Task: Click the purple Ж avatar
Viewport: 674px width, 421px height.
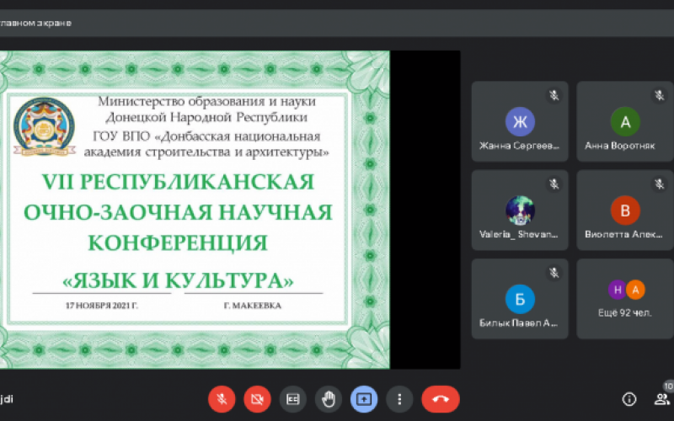Action: pos(520,121)
